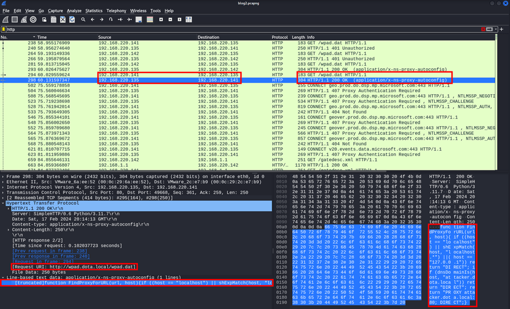Select packet 659 GET /gatedesc.xml row
510x309 pixels.
(247, 160)
